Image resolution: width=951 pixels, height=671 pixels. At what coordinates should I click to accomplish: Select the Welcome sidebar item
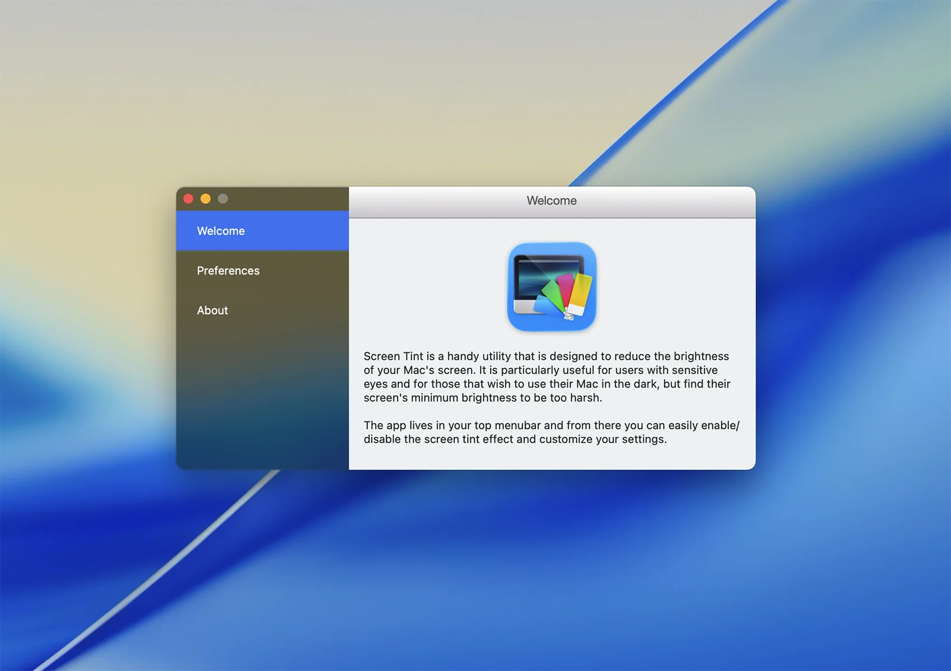tap(221, 231)
